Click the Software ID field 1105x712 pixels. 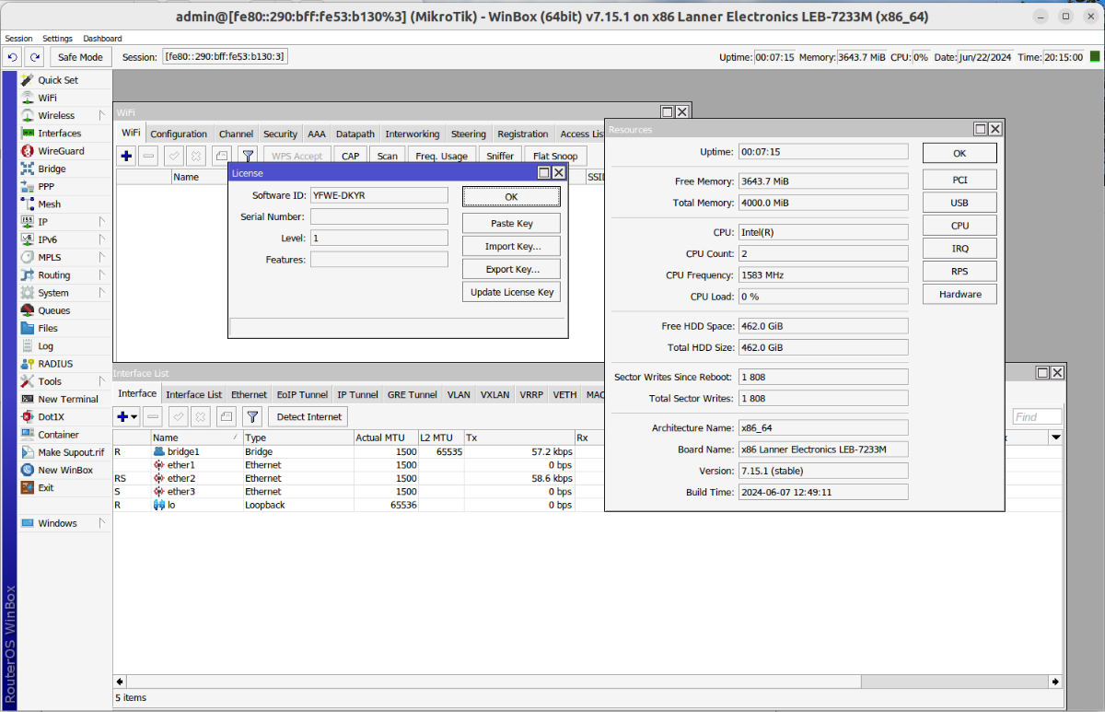(378, 195)
